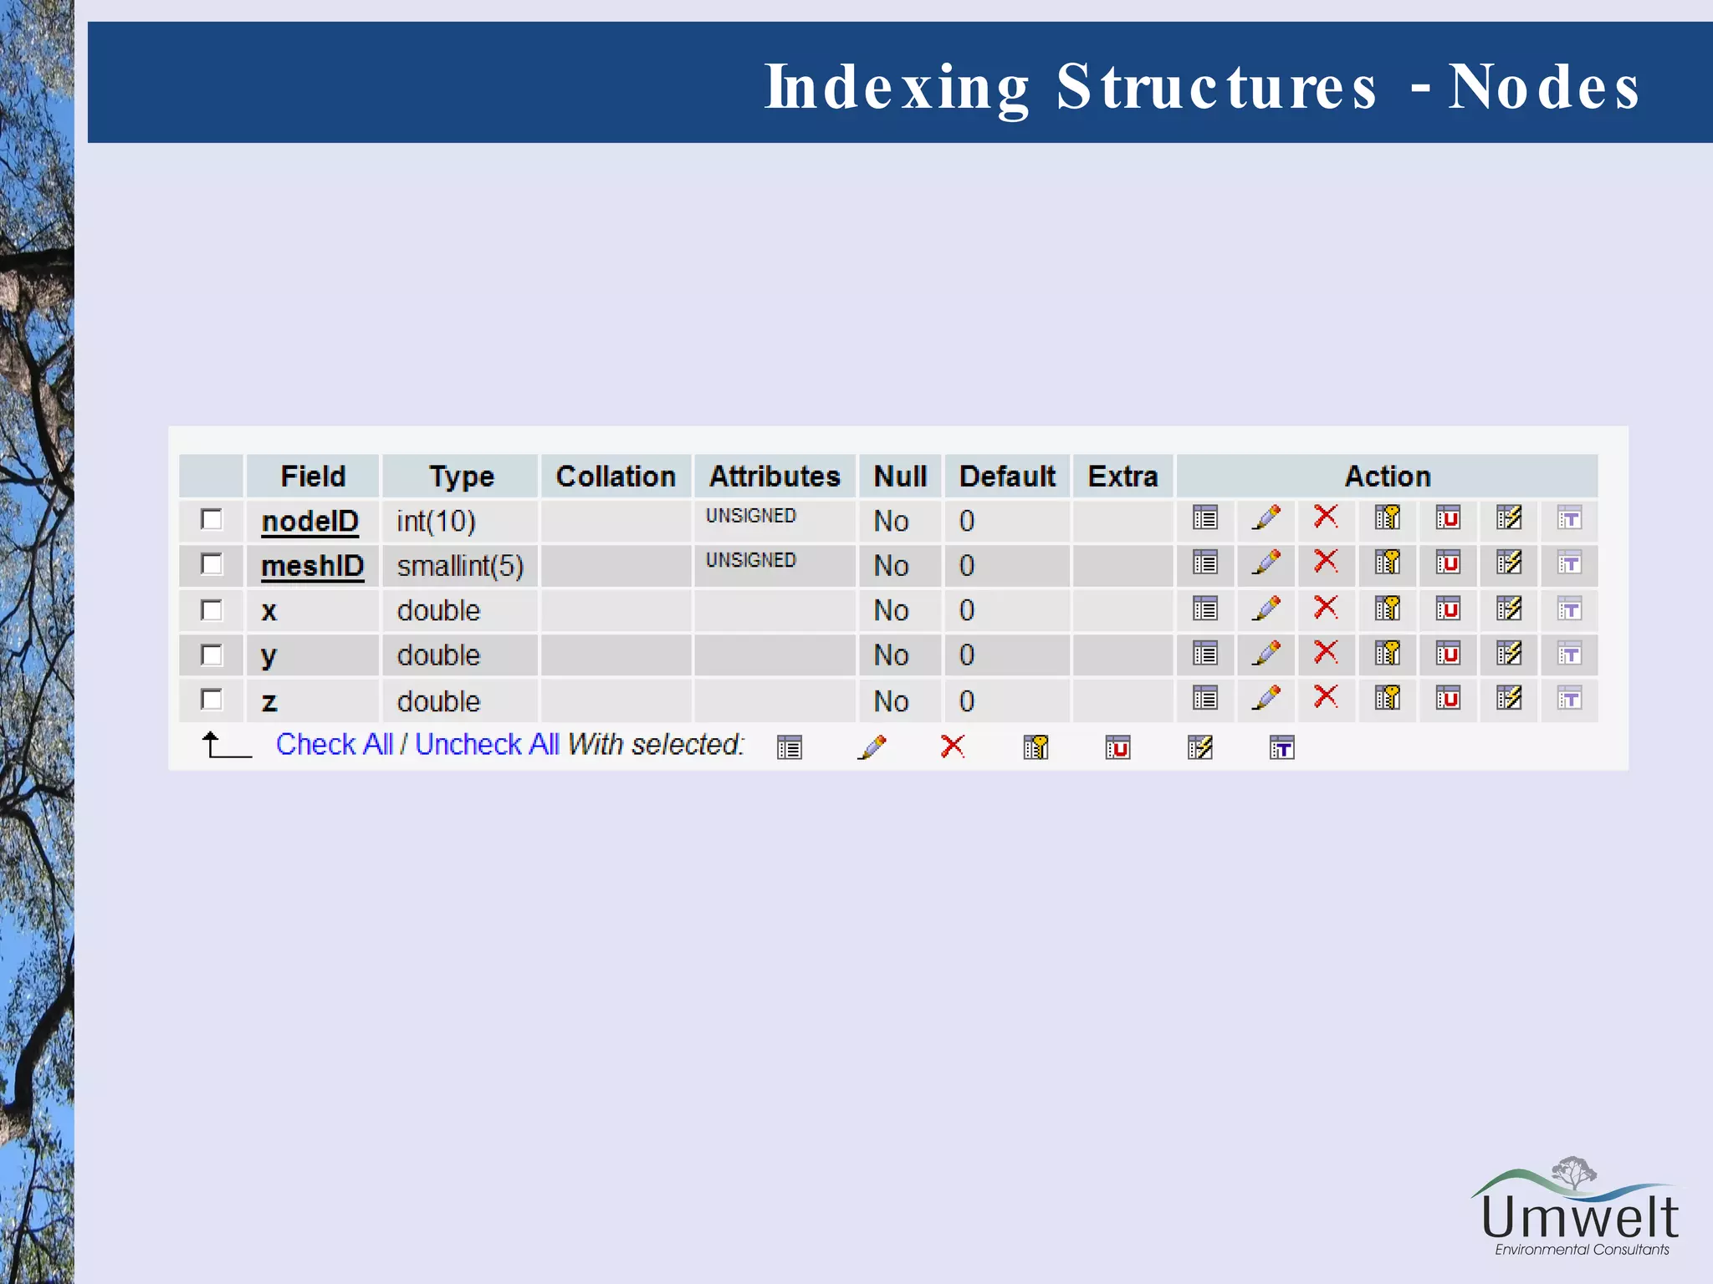Drop the z field with red X
Viewport: 1713px width, 1284px height.
point(1326,696)
